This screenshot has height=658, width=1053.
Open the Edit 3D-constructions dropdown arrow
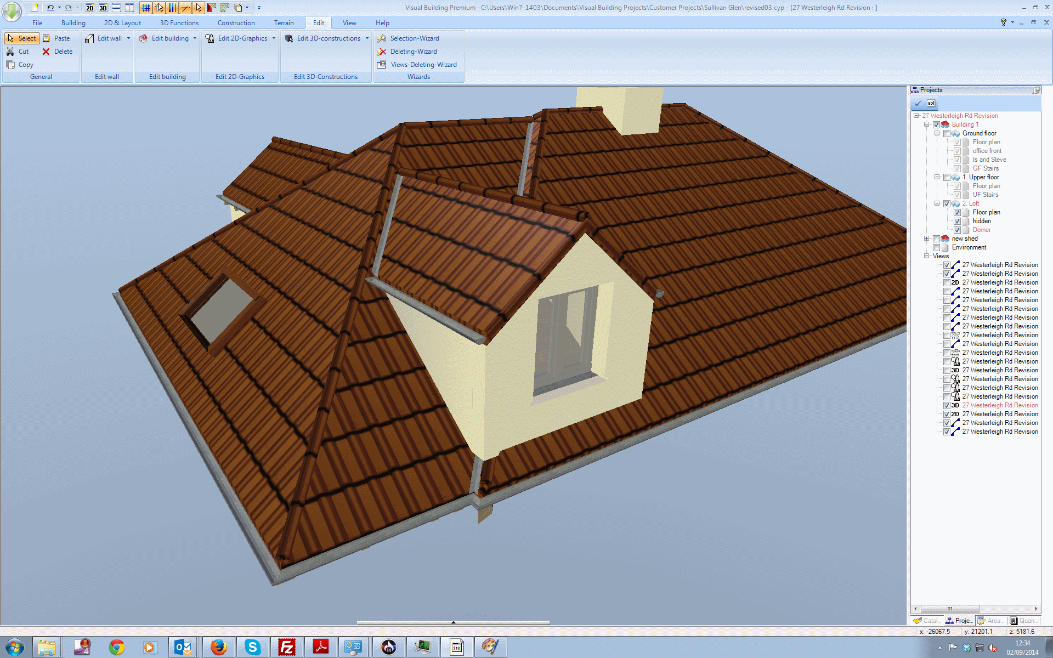pyautogui.click(x=367, y=38)
